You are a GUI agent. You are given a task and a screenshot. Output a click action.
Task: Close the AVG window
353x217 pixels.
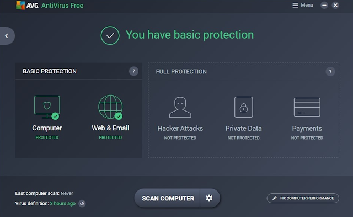[335, 5]
